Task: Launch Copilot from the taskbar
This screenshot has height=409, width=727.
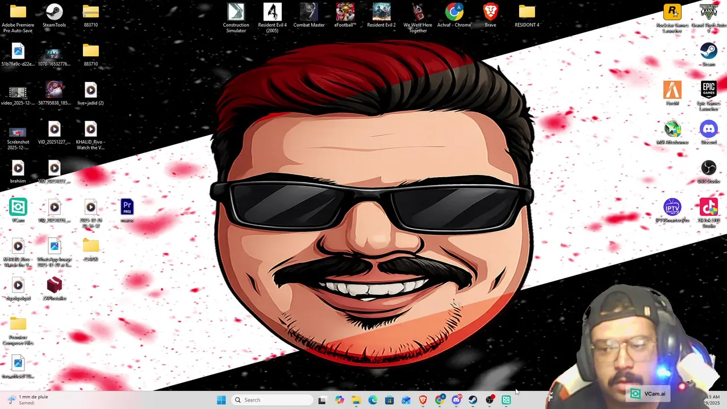Action: point(339,400)
